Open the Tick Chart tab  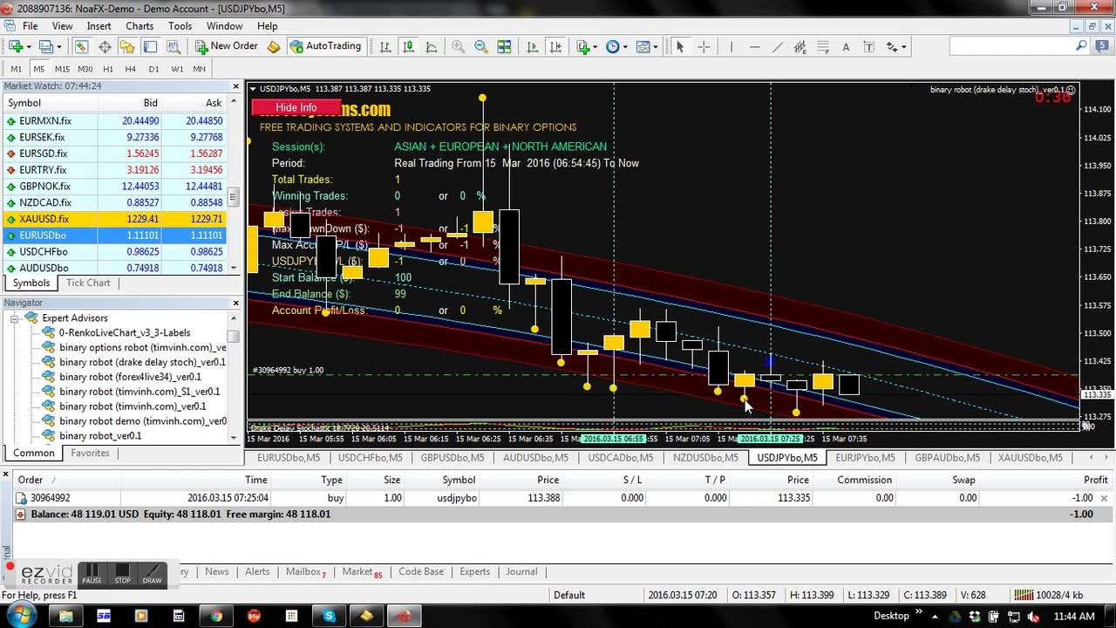88,283
